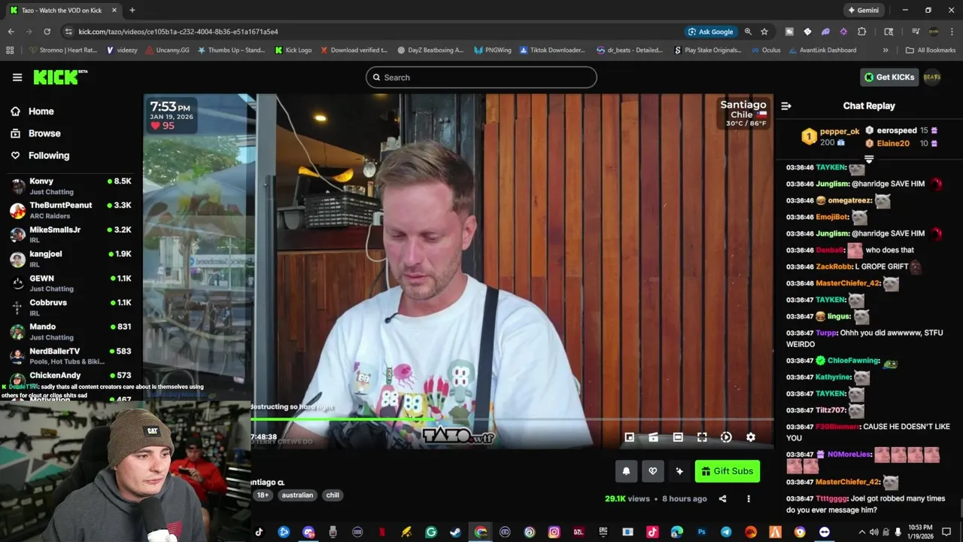Click the australian tag

click(297, 495)
